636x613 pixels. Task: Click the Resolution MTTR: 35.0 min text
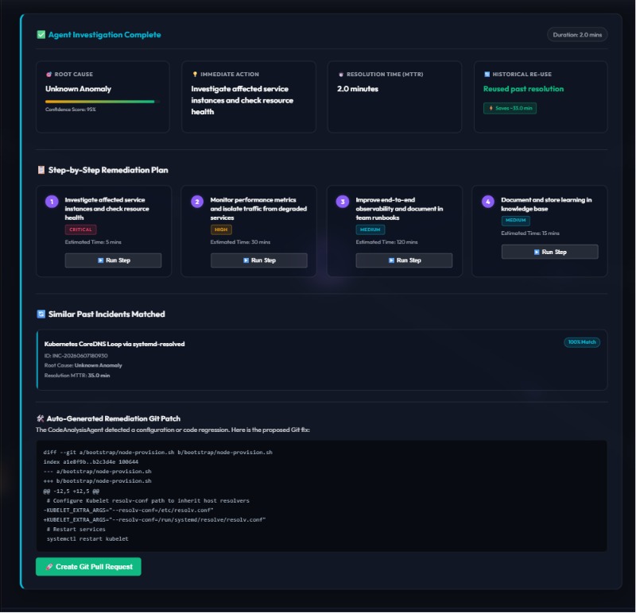pos(77,376)
